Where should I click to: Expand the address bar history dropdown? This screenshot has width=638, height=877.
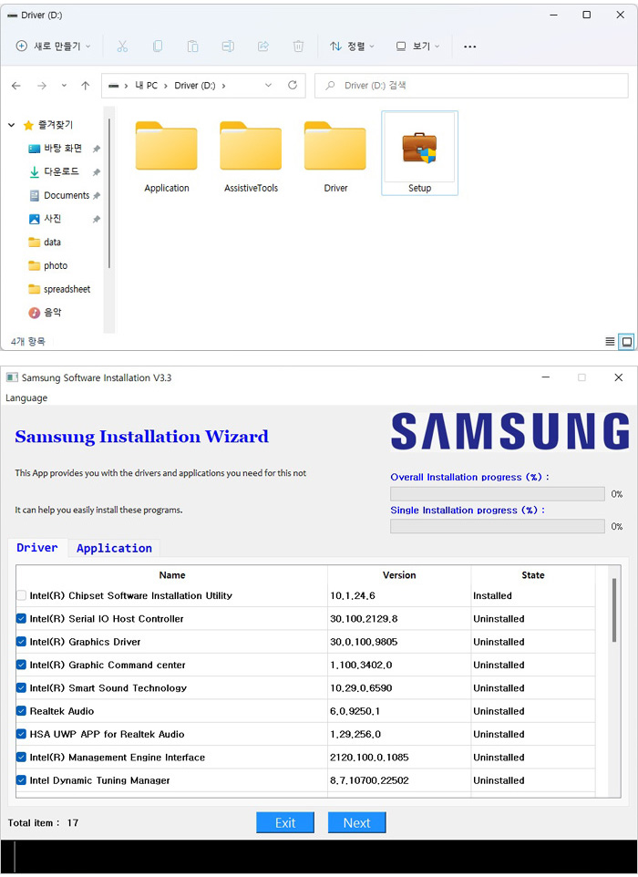(268, 86)
